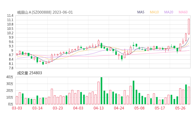
Task: Click the 05-26 date axis label
Action: pyautogui.click(x=180, y=108)
